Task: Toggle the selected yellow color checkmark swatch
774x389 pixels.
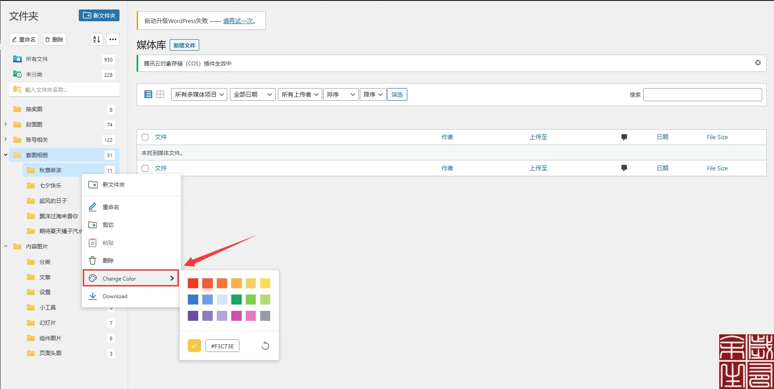Action: [194, 346]
